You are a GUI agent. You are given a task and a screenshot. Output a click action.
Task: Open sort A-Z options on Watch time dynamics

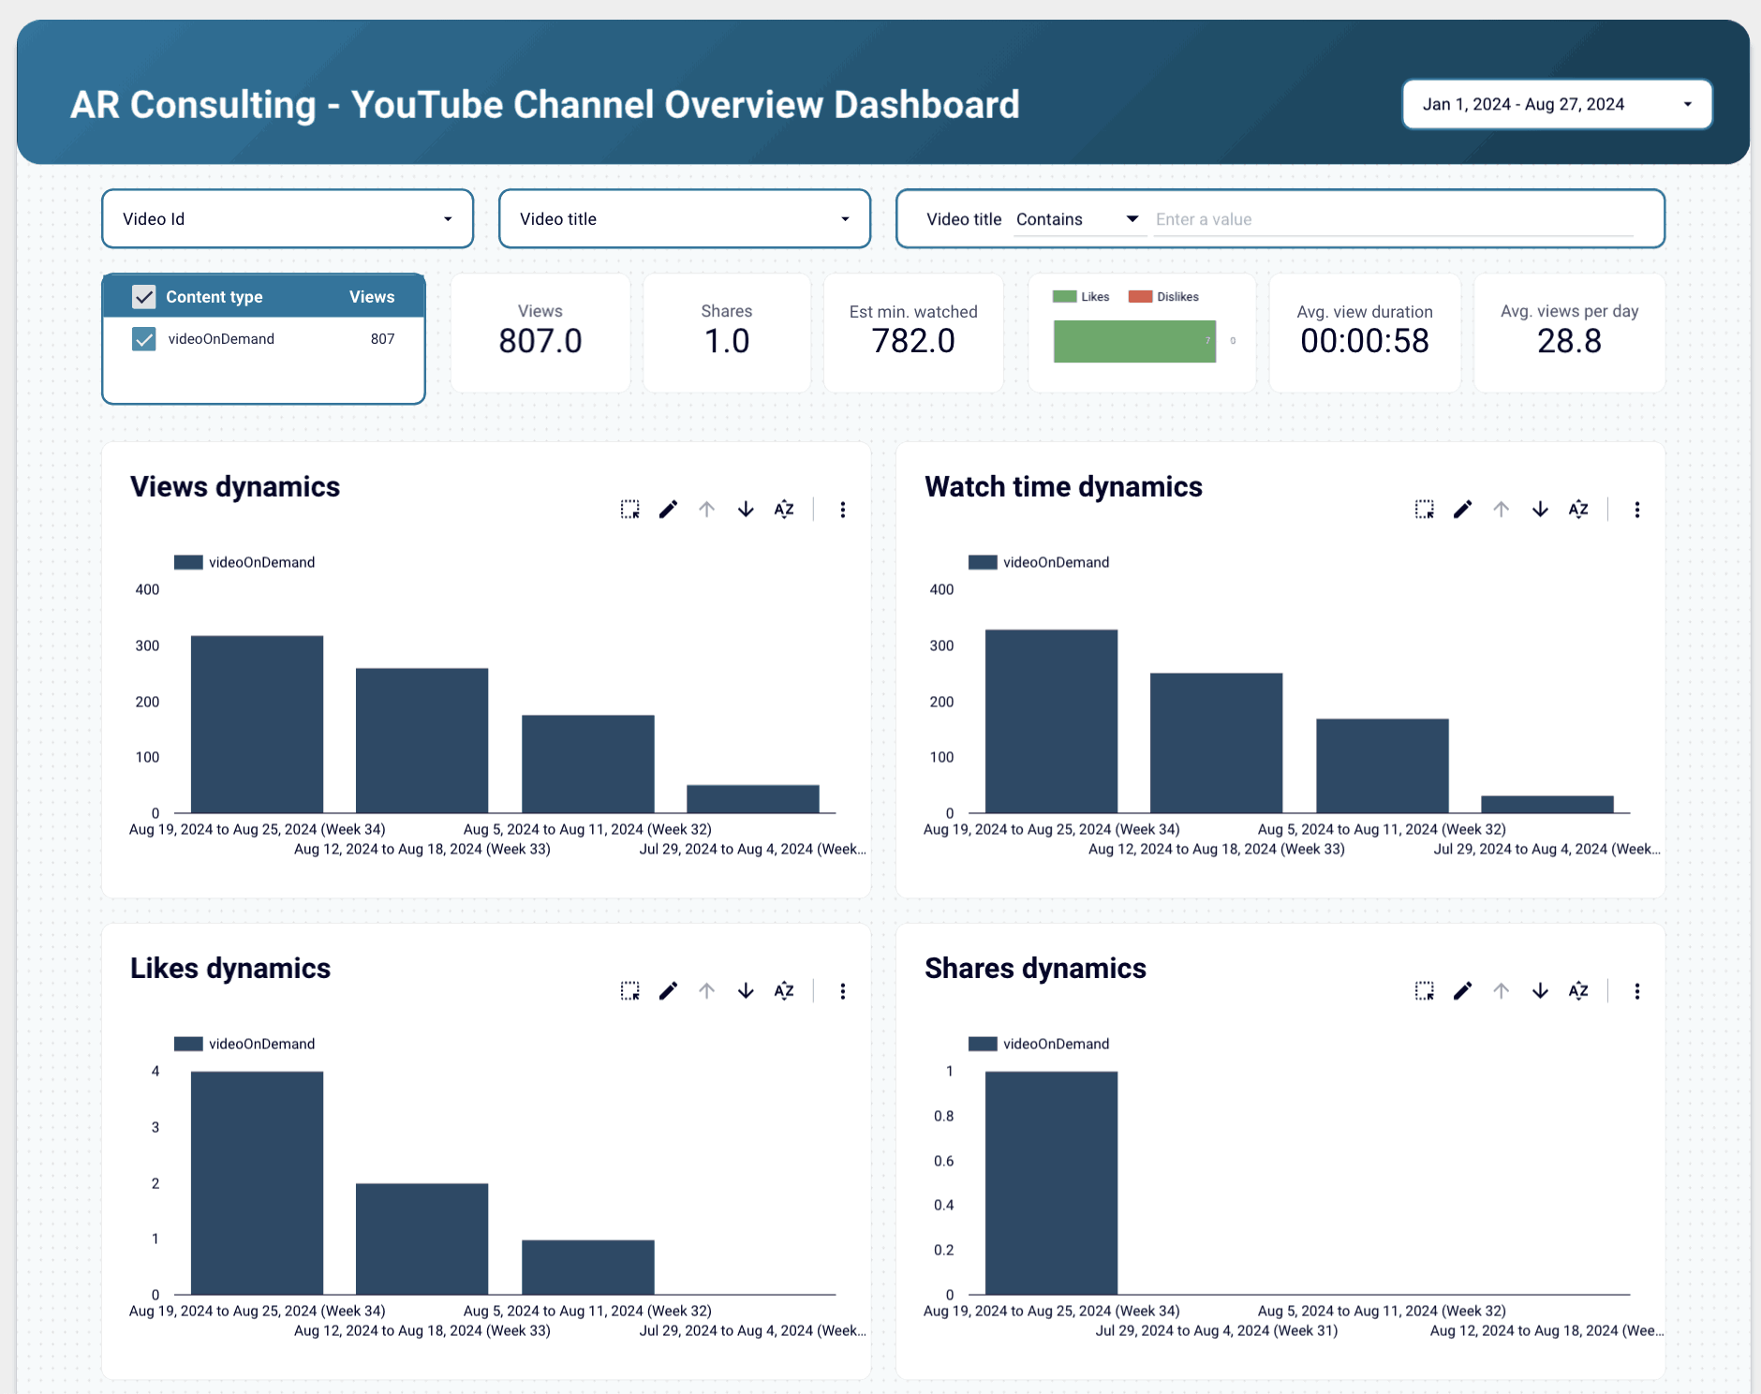pos(1578,509)
